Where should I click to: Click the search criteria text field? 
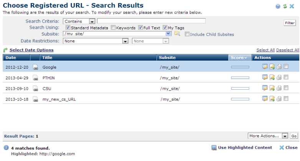[151, 21]
